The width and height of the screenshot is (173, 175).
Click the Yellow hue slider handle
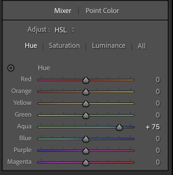coord(86,104)
